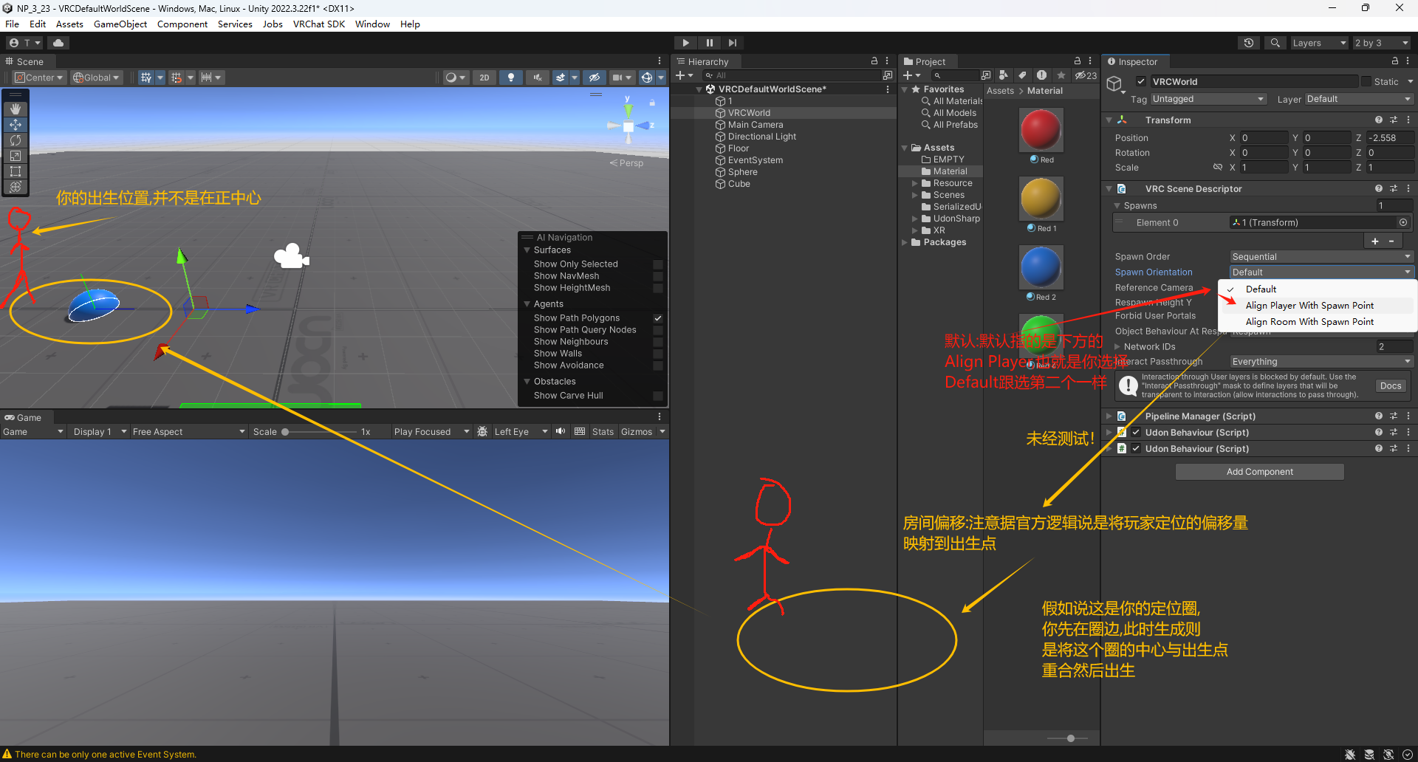Collapse the Transform component foldout
This screenshot has height=762, width=1418.
(x=1109, y=120)
